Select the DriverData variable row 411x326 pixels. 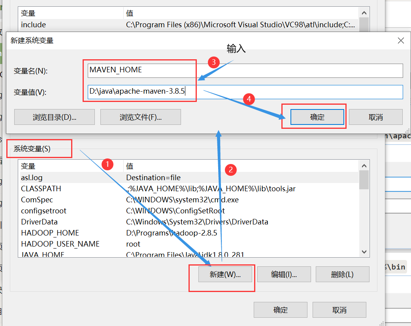(x=189, y=222)
